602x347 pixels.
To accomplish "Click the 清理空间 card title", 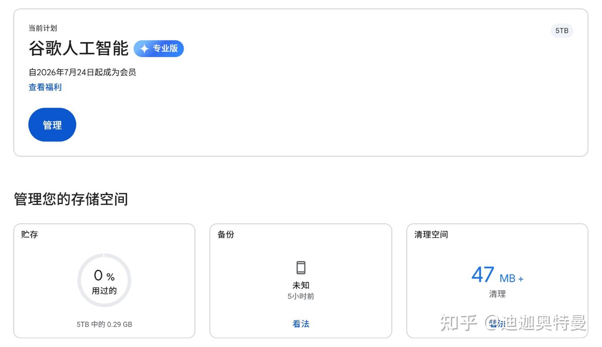I will (431, 235).
